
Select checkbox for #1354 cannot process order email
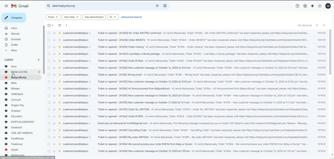(x=49, y=144)
